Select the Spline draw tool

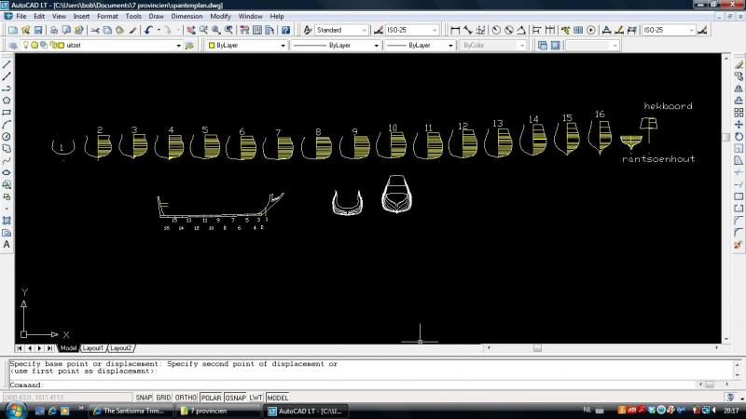coord(7,160)
